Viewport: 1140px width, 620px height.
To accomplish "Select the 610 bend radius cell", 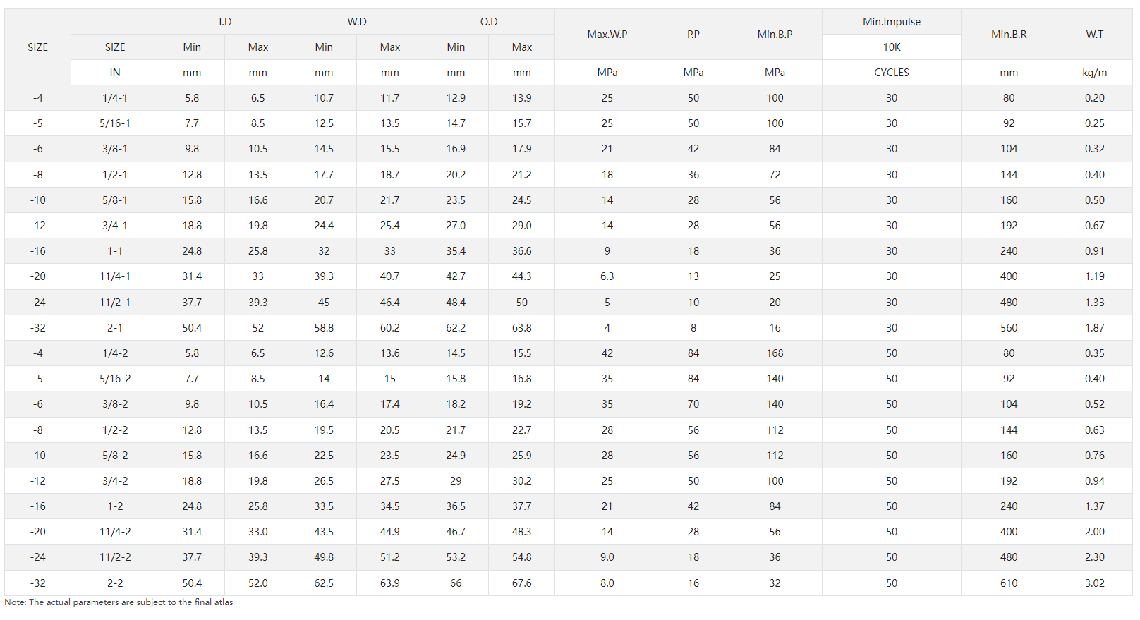I will coord(1009,583).
